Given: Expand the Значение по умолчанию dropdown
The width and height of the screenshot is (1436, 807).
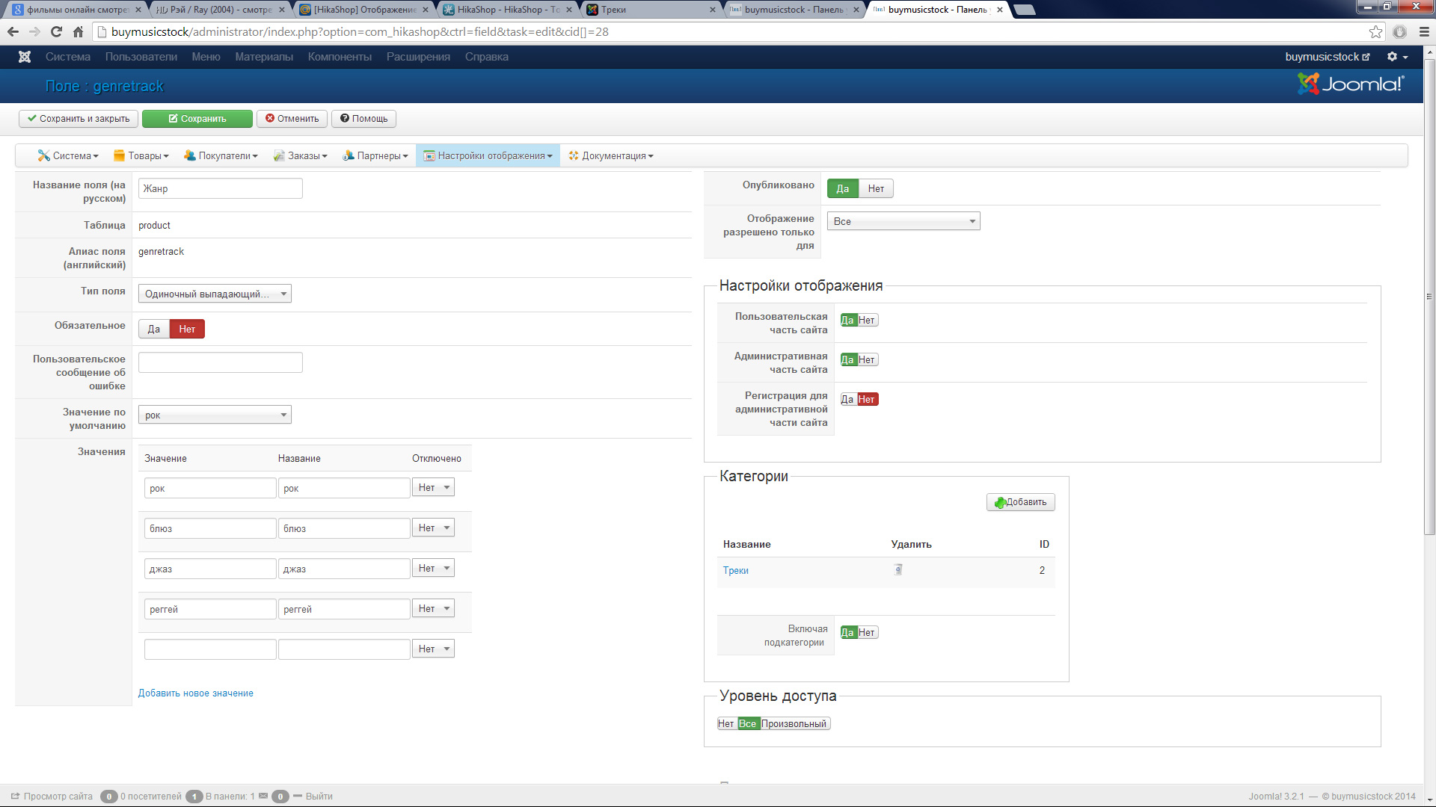Looking at the screenshot, I should pos(215,415).
